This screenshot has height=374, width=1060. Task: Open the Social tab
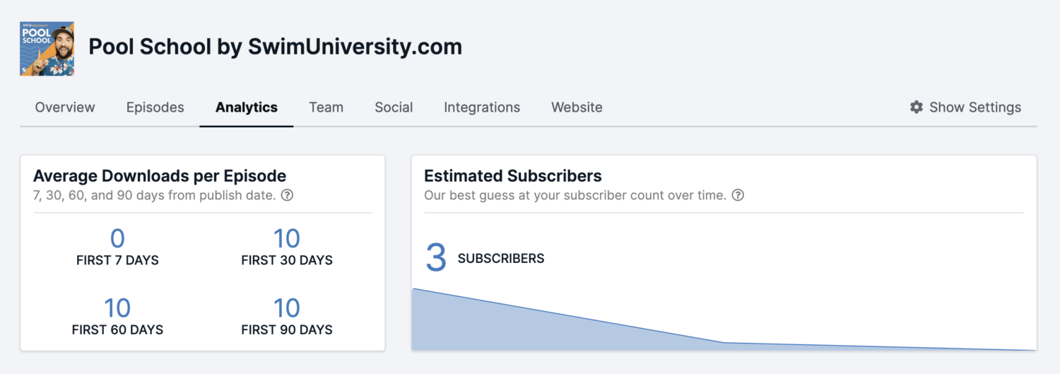pyautogui.click(x=394, y=107)
